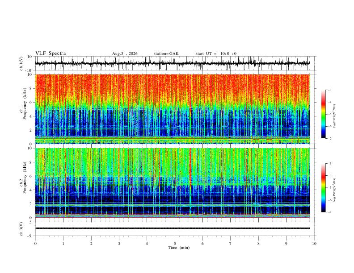The width and height of the screenshot is (354, 273).
Task: Click the "Time (min)" axis title
Action: coord(179,248)
